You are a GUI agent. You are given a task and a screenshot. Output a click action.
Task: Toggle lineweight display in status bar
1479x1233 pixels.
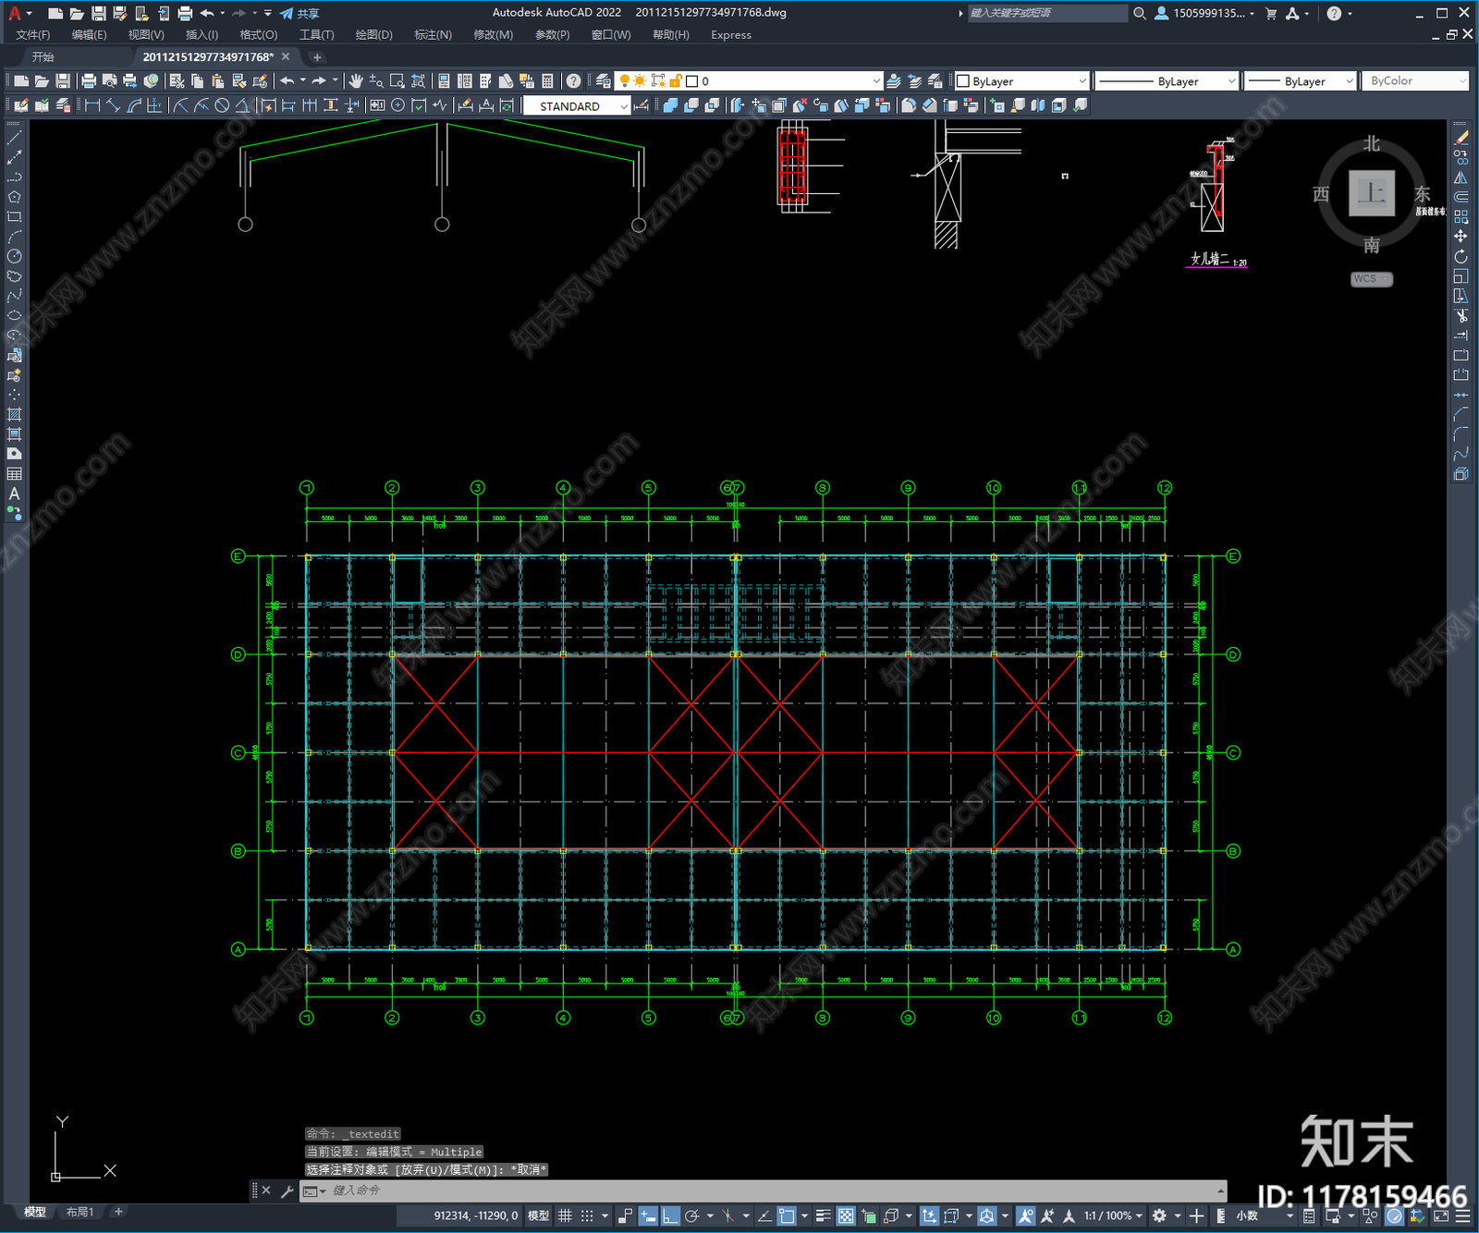823,1215
